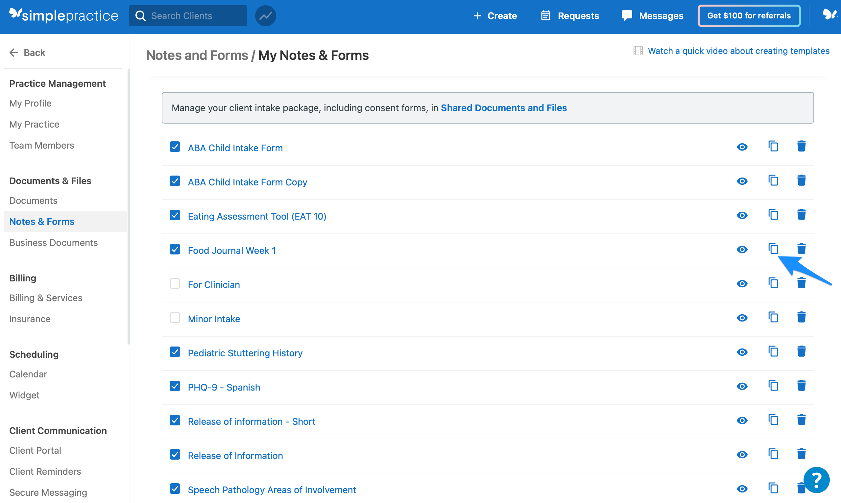The image size is (841, 503).
Task: Delete Pediatric Stuttering History
Action: pyautogui.click(x=801, y=352)
